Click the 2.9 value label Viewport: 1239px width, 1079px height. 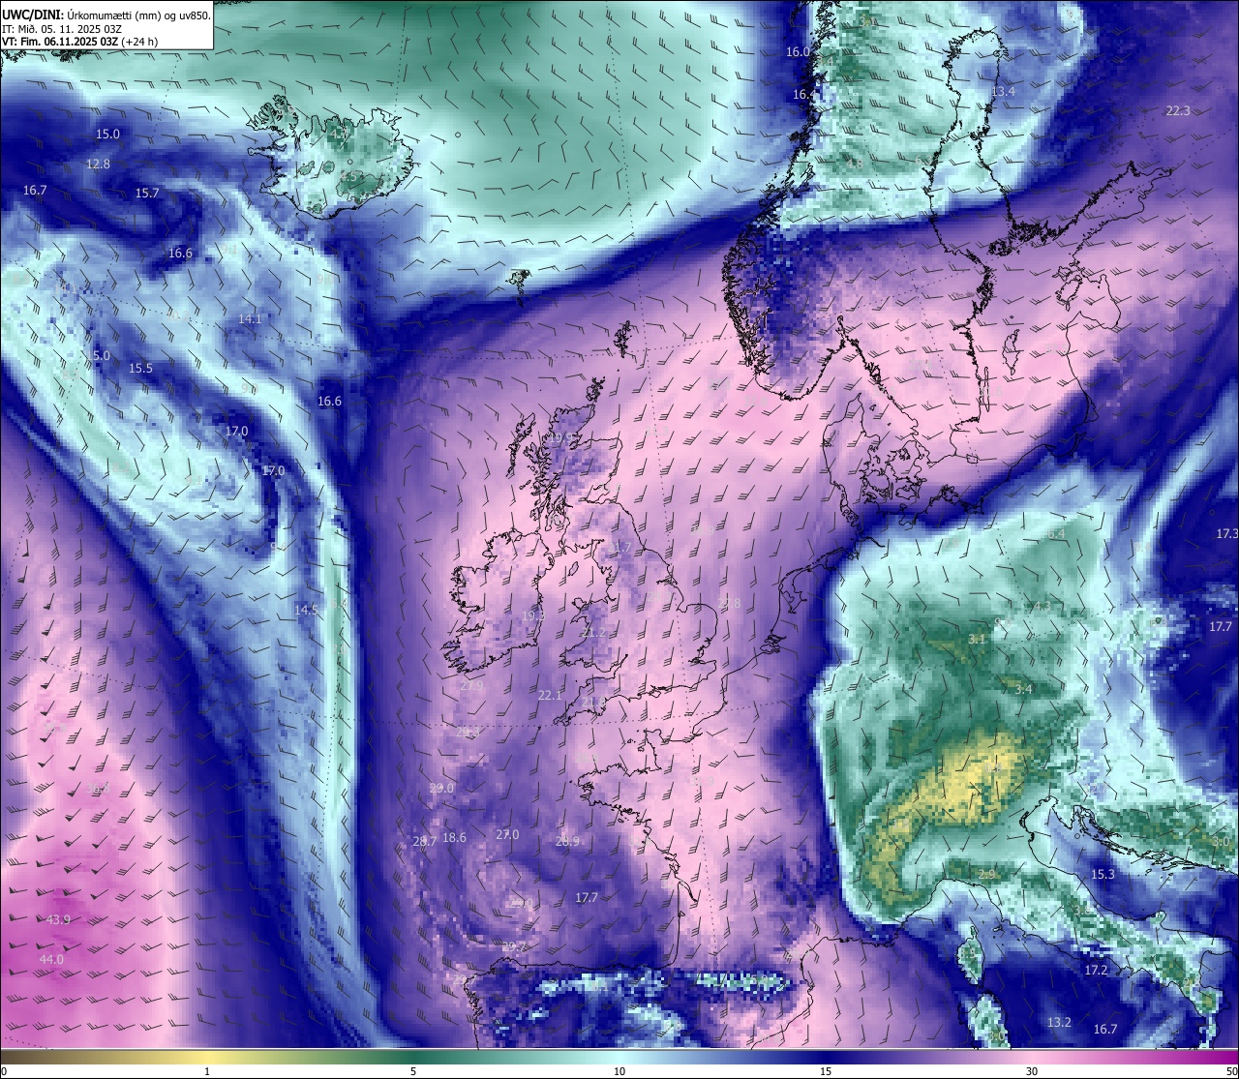click(x=986, y=875)
